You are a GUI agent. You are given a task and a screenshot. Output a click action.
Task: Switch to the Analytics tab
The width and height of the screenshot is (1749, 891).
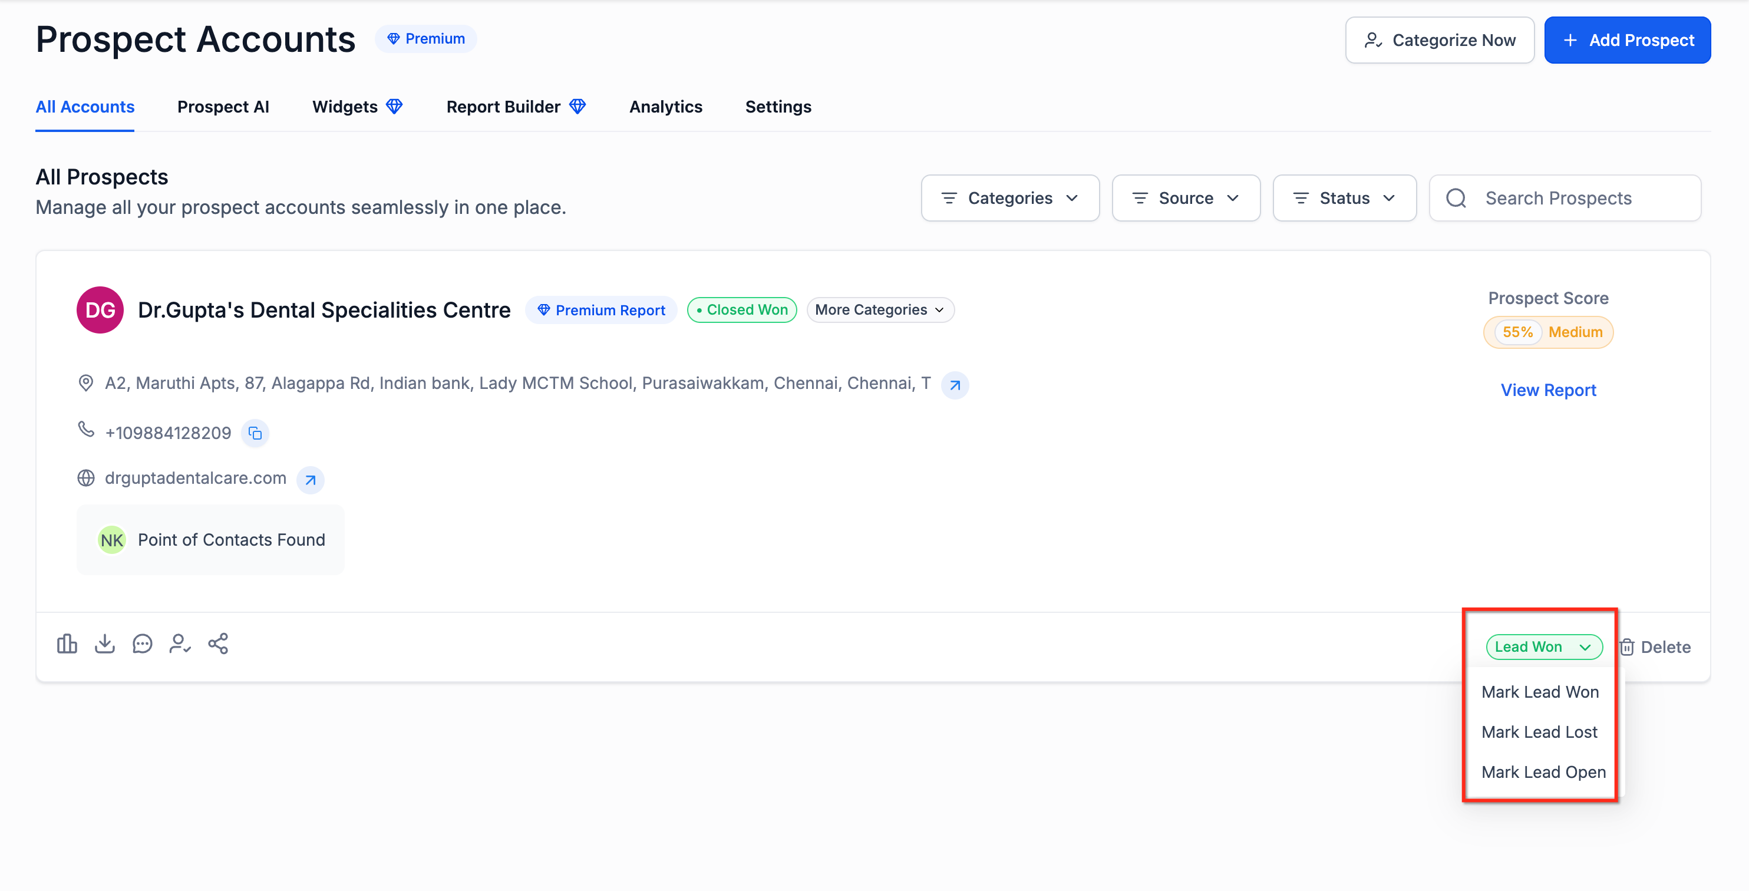(x=665, y=107)
